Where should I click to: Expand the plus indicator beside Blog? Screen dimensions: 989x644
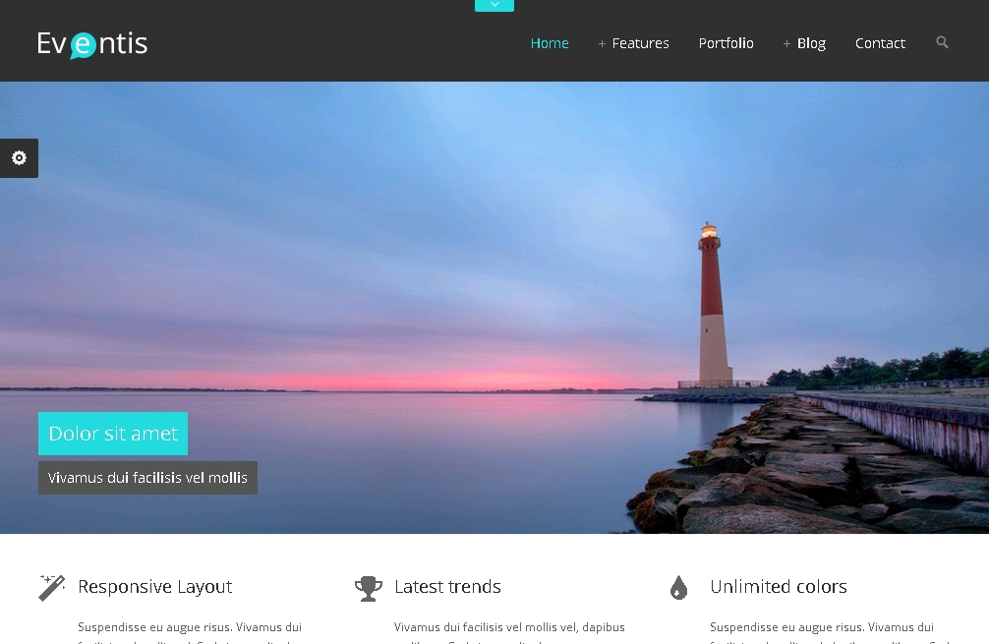click(786, 44)
